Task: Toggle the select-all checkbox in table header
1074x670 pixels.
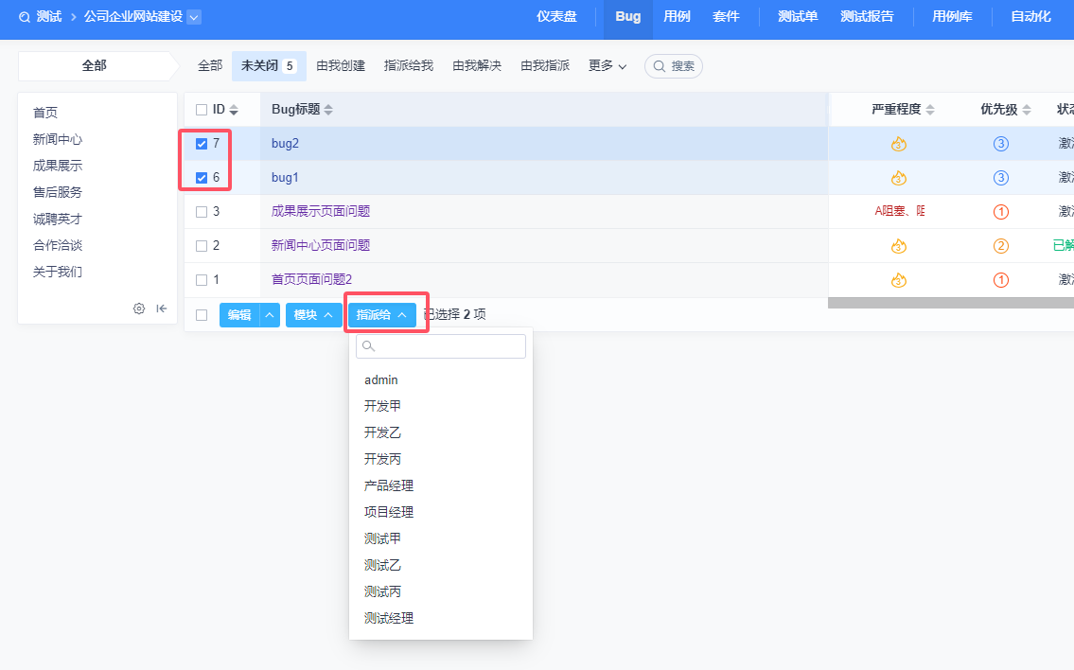Action: (x=202, y=110)
